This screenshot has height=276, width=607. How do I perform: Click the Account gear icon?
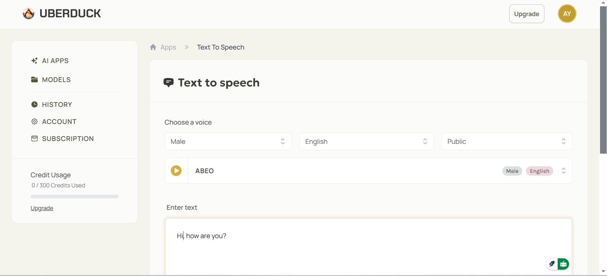(x=34, y=121)
